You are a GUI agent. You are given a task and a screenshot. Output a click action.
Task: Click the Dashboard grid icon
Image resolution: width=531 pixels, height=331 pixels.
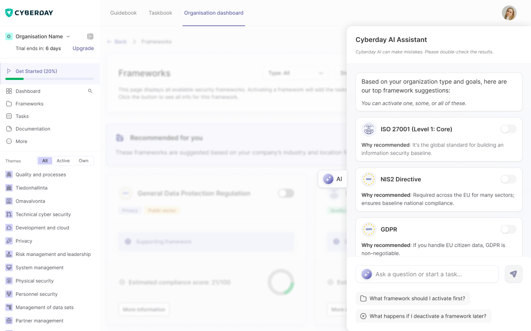pyautogui.click(x=9, y=91)
